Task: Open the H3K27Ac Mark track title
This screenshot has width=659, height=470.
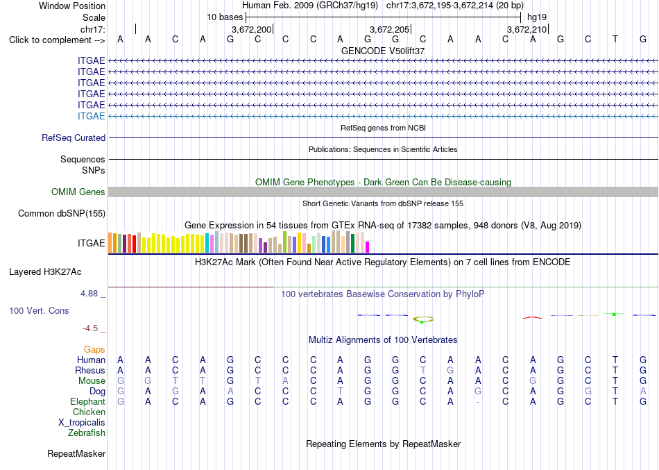Action: [383, 262]
